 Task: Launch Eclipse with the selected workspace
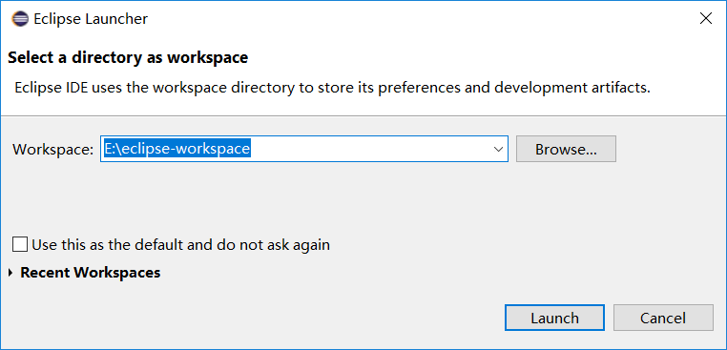click(554, 318)
